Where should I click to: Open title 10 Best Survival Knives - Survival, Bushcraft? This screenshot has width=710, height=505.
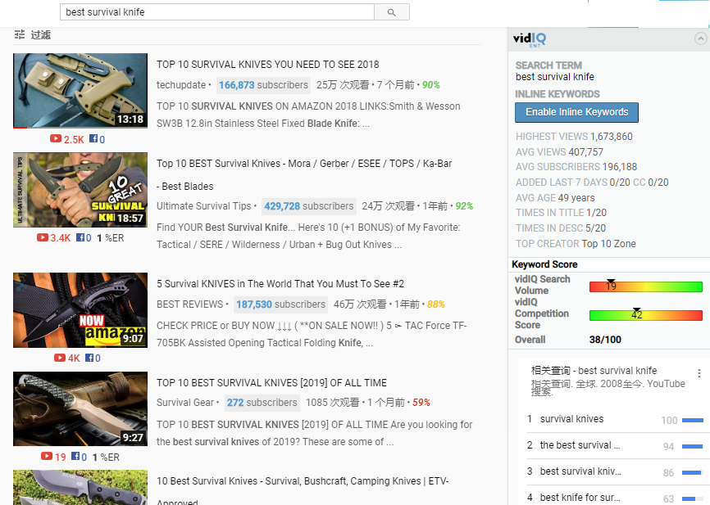point(303,492)
